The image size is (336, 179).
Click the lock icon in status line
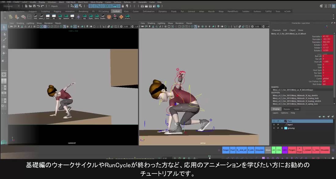(123, 6)
